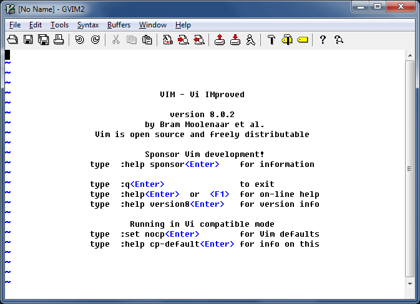This screenshot has height=304, width=420.
Task: Click 'Sponsor Vim development!' text
Action: click(x=205, y=154)
